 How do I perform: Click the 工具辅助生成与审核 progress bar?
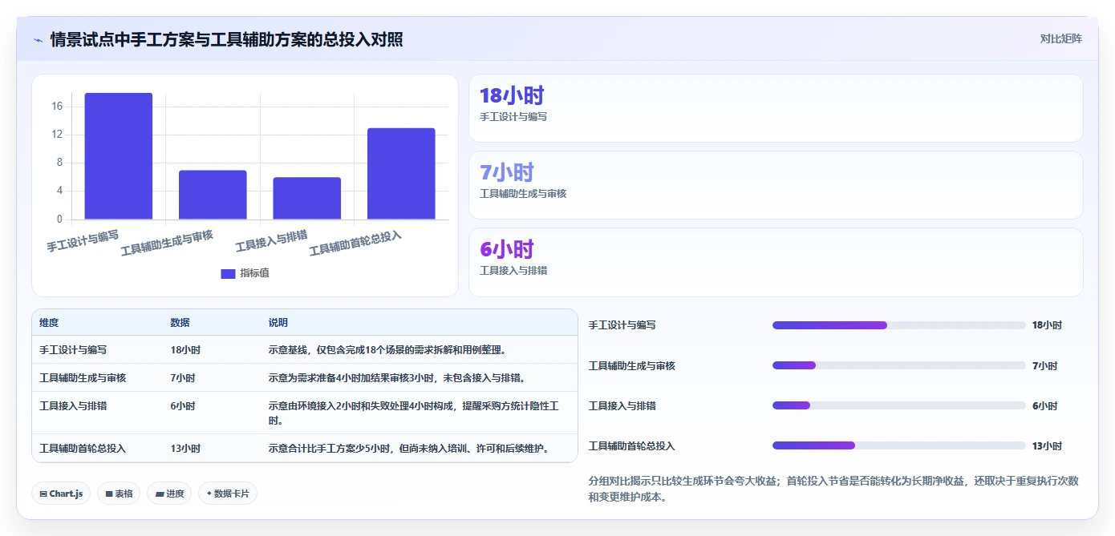tap(898, 365)
